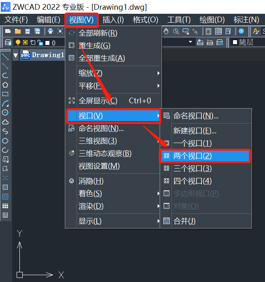Screen dimensions: 265x282
Task: Open the Layer properties manager icon
Action: click(x=8, y=43)
